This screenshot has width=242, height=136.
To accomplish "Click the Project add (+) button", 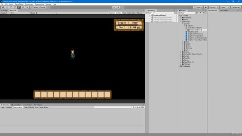I will 180,13.
